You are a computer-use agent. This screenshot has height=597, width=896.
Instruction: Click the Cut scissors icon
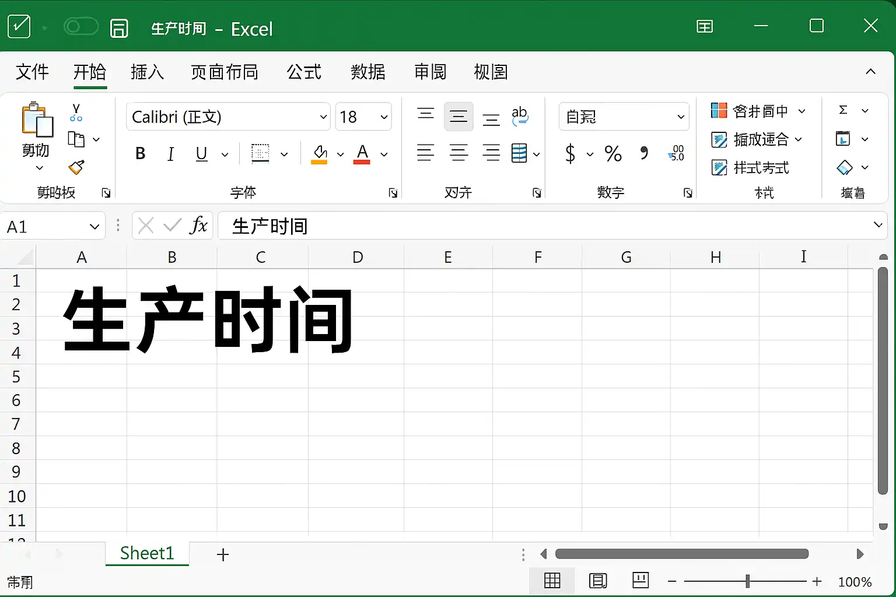[76, 113]
